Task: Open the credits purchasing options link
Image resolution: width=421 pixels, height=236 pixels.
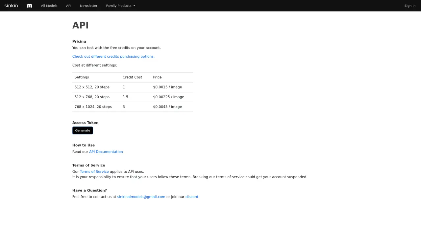Action: (113, 56)
